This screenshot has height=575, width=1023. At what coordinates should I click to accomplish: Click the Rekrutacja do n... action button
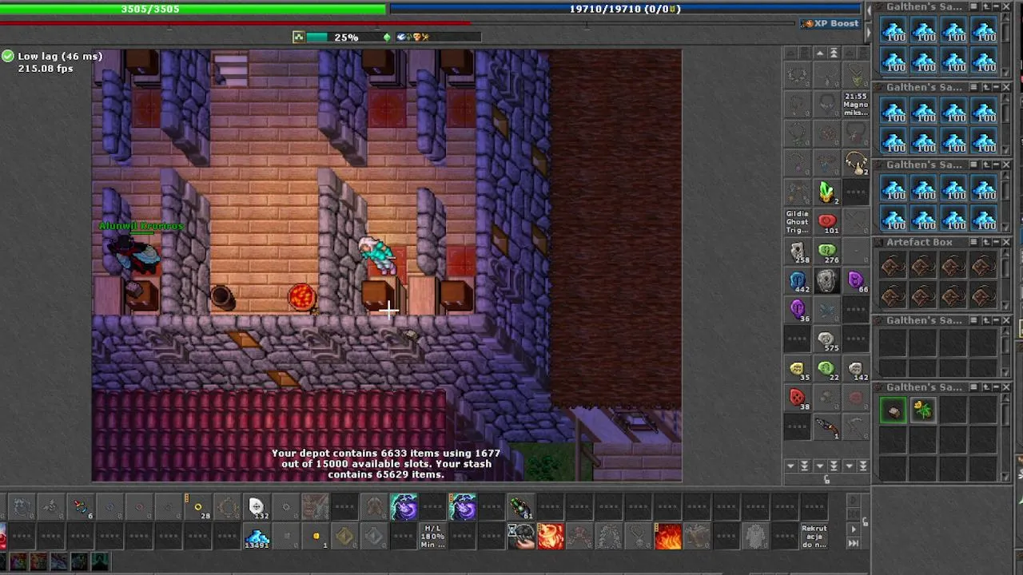point(814,537)
